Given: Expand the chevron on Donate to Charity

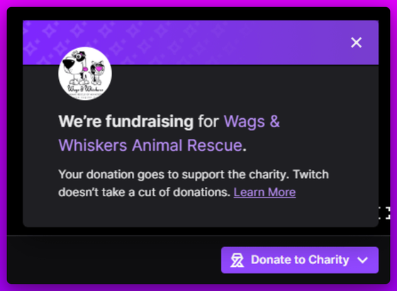Looking at the screenshot, I should pyautogui.click(x=362, y=260).
